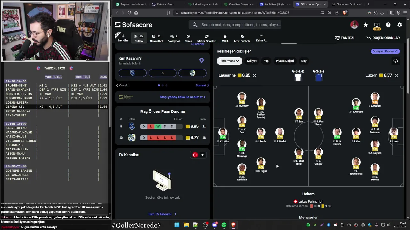Viewport: 410px width, 230px height.
Task: Open DÜŞEN ORANLAR page
Action: (x=383, y=38)
